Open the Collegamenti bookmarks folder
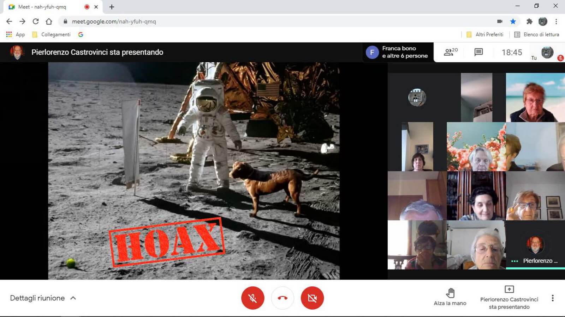This screenshot has width=565, height=317. click(51, 35)
